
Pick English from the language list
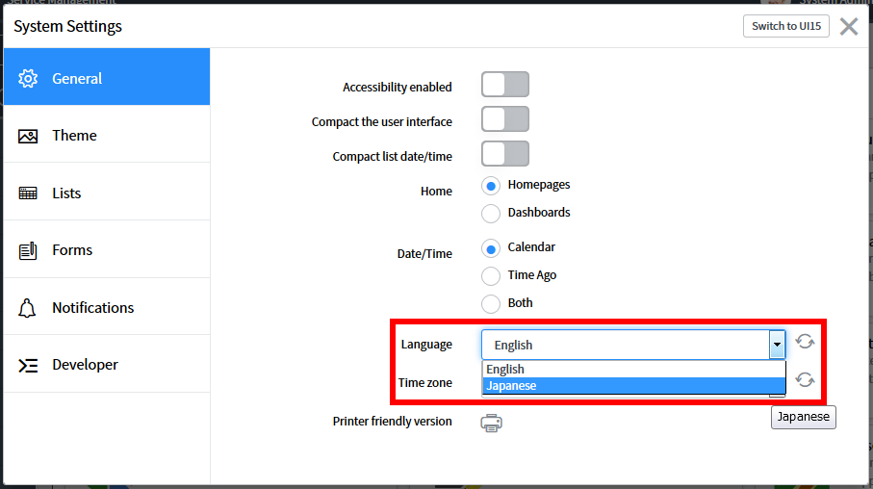pos(633,370)
